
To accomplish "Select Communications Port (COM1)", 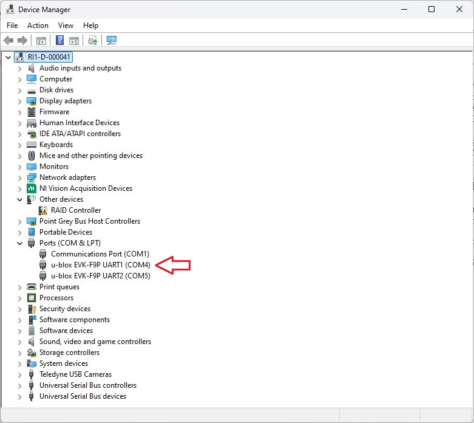I will click(100, 254).
